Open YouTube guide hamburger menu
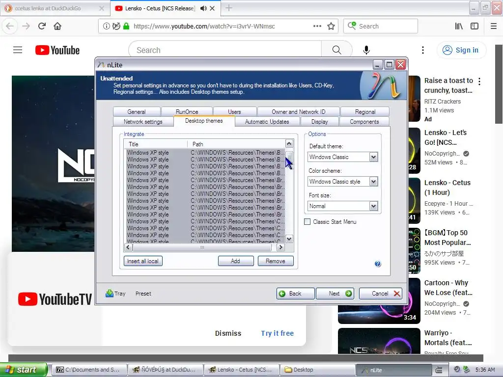This screenshot has width=503, height=377. (18, 50)
